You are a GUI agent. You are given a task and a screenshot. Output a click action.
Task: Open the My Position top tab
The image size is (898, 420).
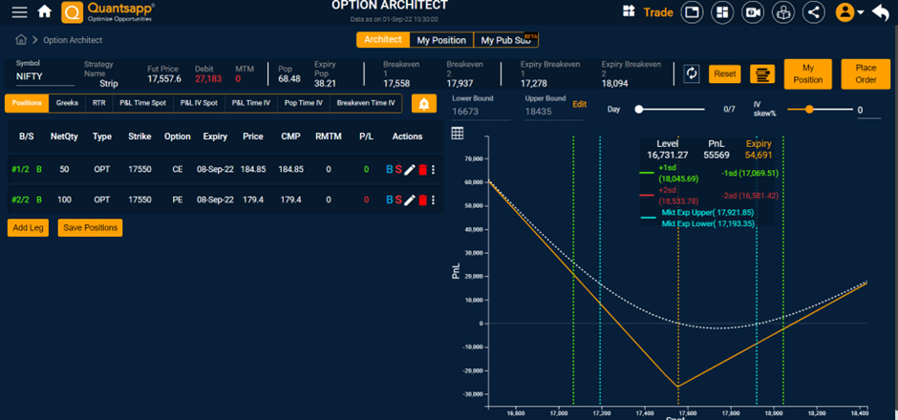coord(441,40)
